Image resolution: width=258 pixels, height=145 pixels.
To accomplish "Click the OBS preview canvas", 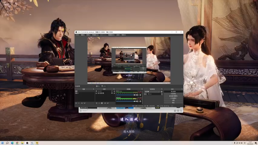I will [129, 60].
